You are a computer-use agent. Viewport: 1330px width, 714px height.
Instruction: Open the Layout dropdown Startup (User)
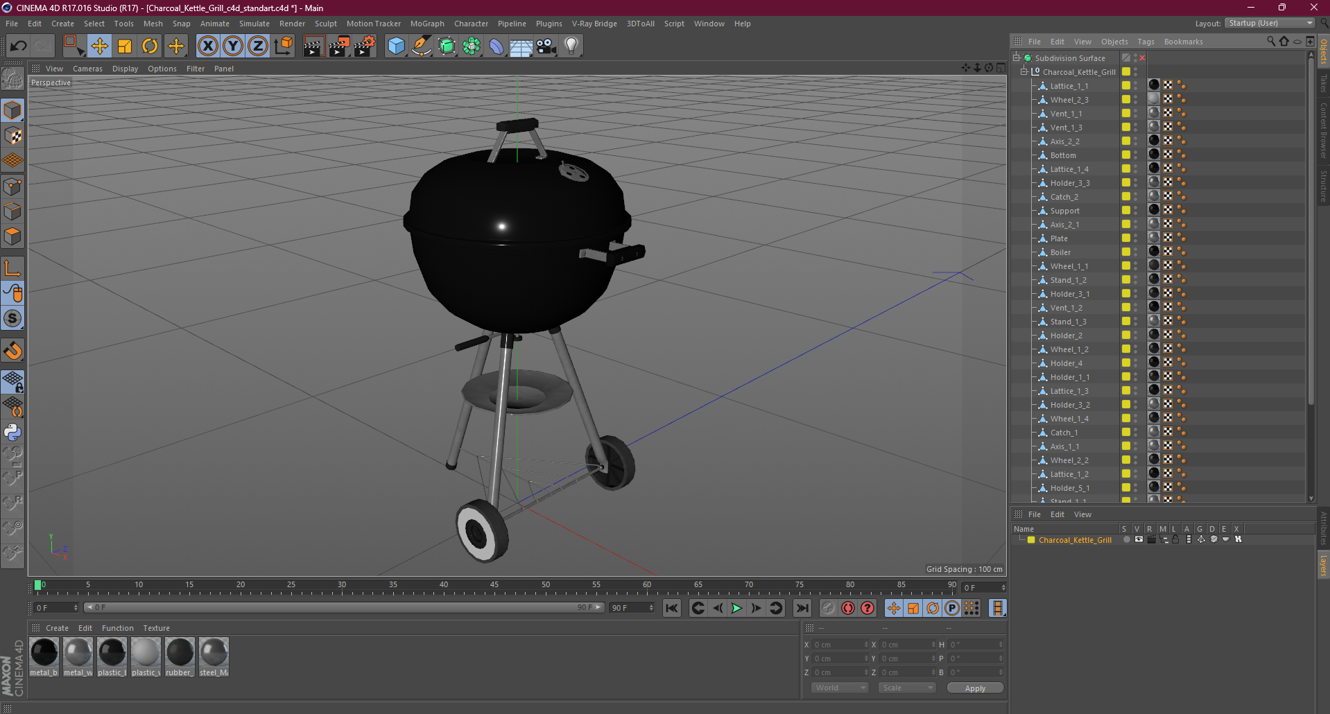[x=1270, y=23]
